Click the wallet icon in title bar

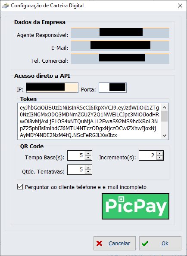(5, 6)
